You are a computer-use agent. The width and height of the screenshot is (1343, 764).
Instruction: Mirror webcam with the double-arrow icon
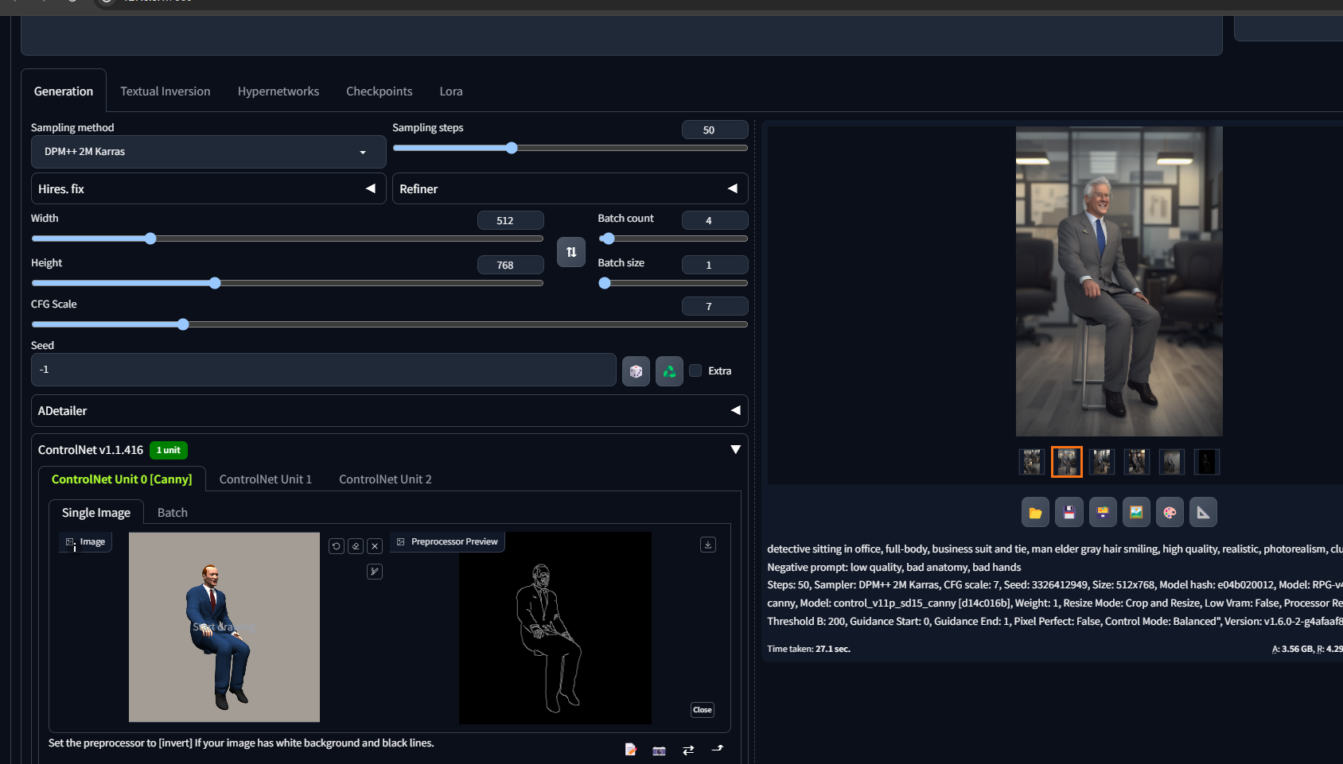tap(688, 750)
